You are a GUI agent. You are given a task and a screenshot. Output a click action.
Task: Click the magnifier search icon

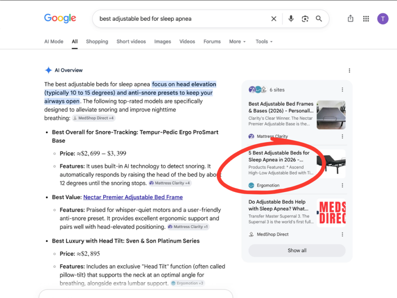319,19
